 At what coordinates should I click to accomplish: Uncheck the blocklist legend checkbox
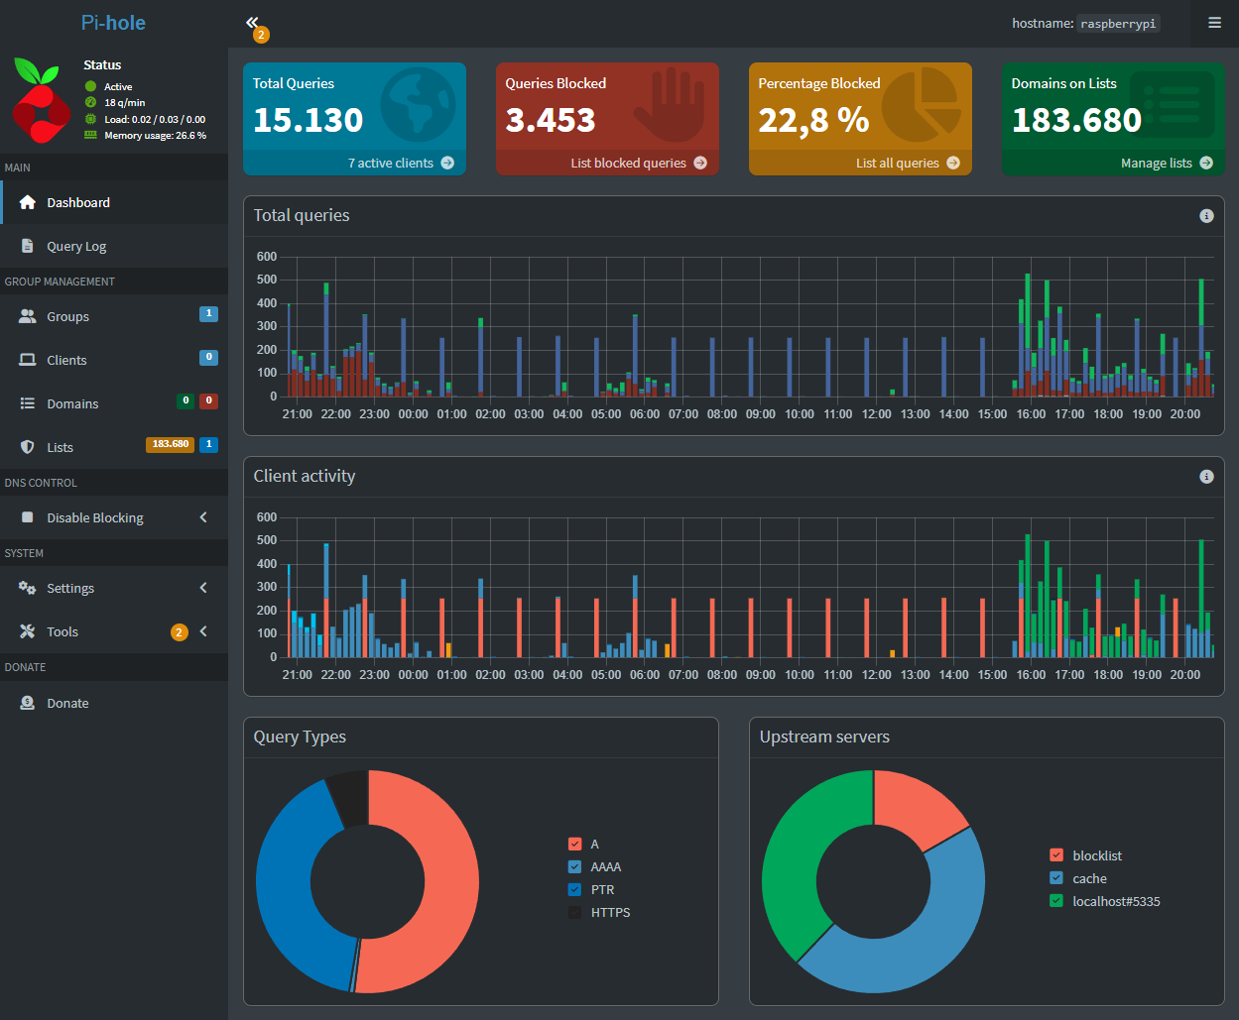click(x=1056, y=855)
